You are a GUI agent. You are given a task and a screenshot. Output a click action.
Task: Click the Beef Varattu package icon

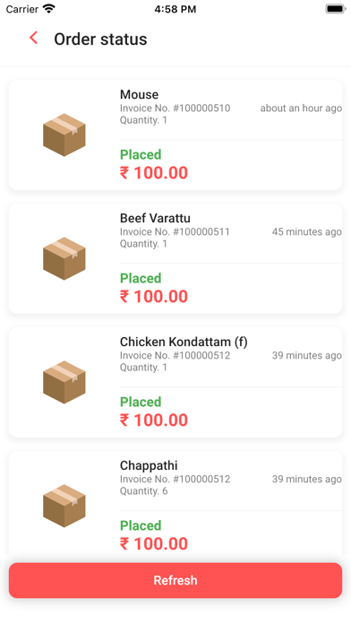coord(64,258)
